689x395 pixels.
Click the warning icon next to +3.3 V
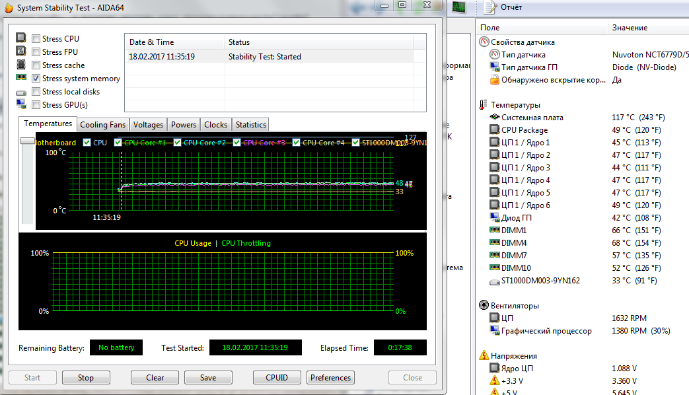coord(495,380)
